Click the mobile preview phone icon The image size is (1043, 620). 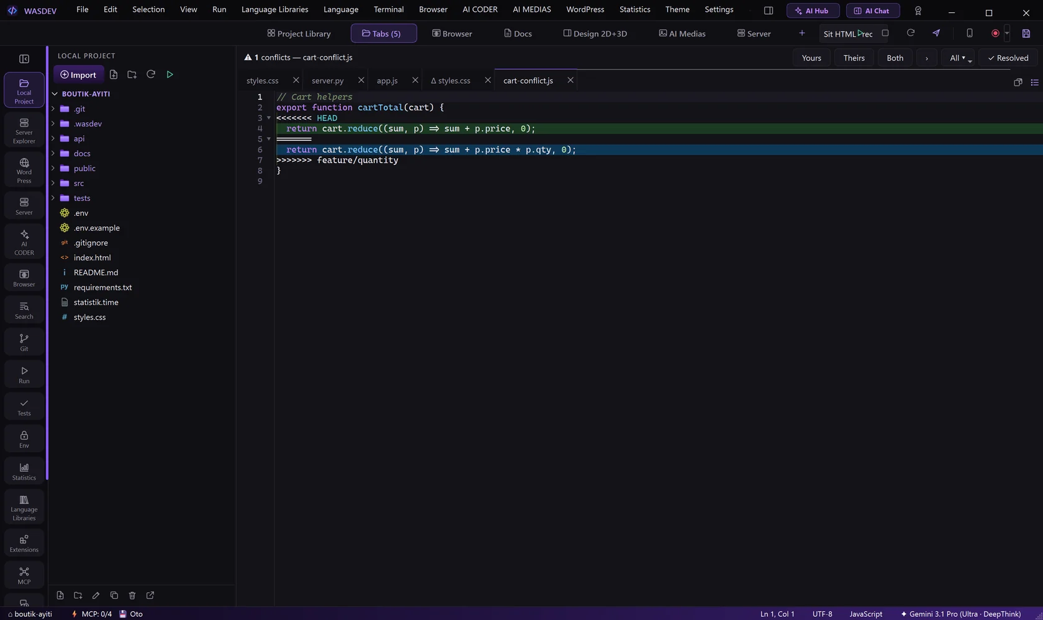pyautogui.click(x=969, y=33)
